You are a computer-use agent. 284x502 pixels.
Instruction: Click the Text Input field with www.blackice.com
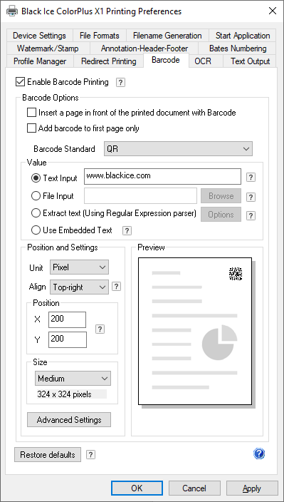tap(162, 176)
